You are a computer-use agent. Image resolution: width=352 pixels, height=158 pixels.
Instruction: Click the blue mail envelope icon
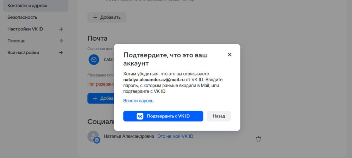[x=94, y=60]
